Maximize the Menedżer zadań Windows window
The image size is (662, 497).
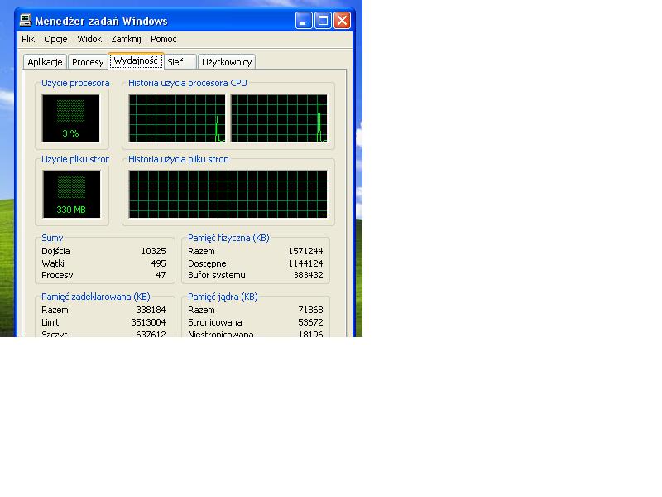323,20
